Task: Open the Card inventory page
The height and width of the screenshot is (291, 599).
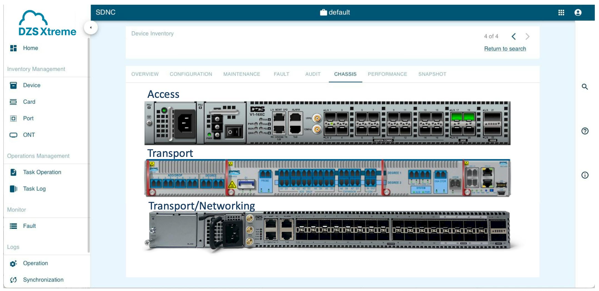Action: (29, 102)
